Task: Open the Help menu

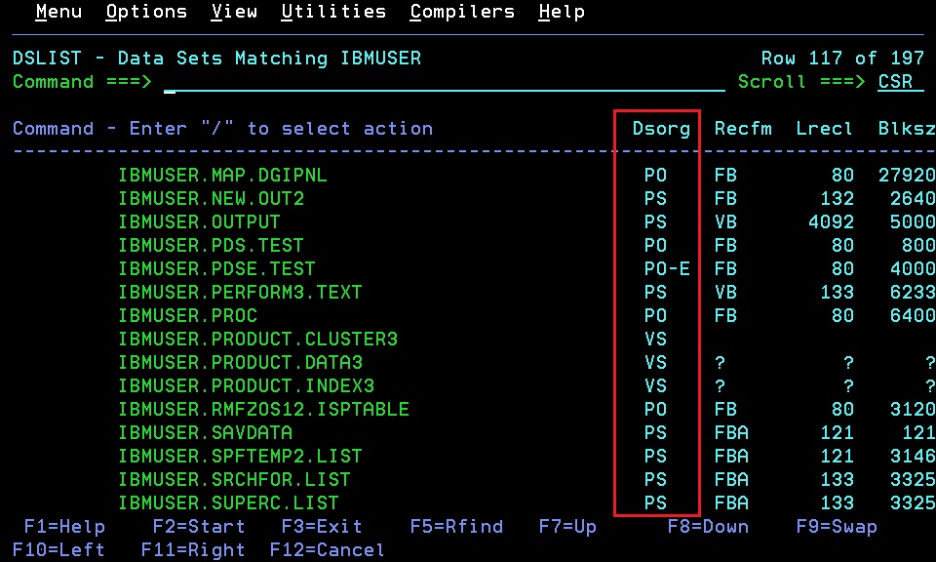Action: [562, 12]
